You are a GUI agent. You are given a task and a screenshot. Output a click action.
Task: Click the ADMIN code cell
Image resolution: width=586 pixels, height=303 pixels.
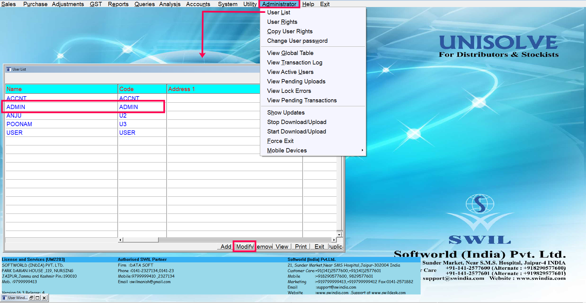point(142,107)
